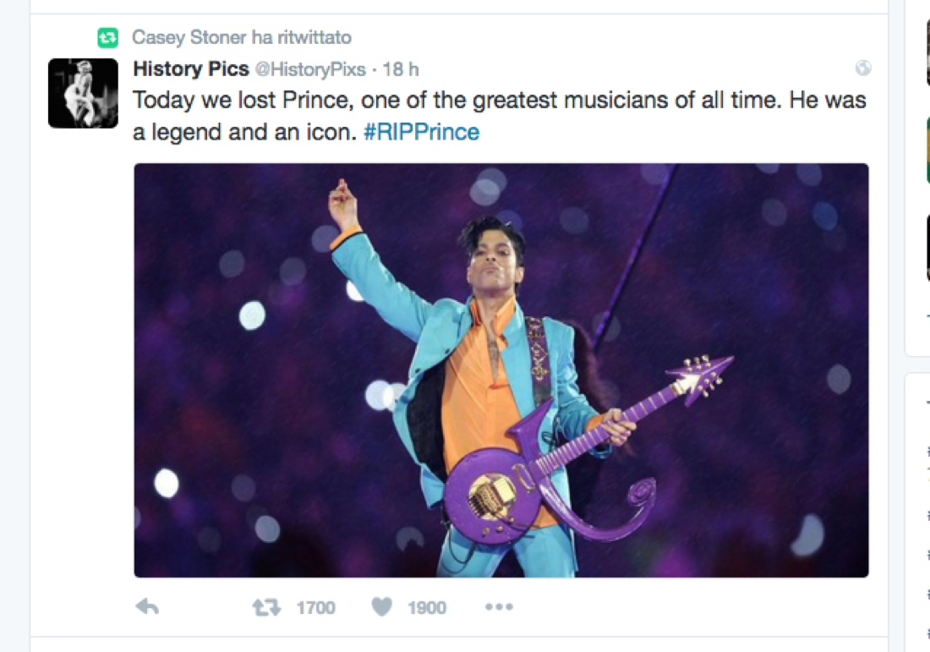Image resolution: width=930 pixels, height=652 pixels.
Task: Click the History Pics profile avatar
Action: 83,93
